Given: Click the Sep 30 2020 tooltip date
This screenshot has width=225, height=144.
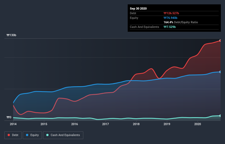Looking at the screenshot, I should [x=138, y=8].
